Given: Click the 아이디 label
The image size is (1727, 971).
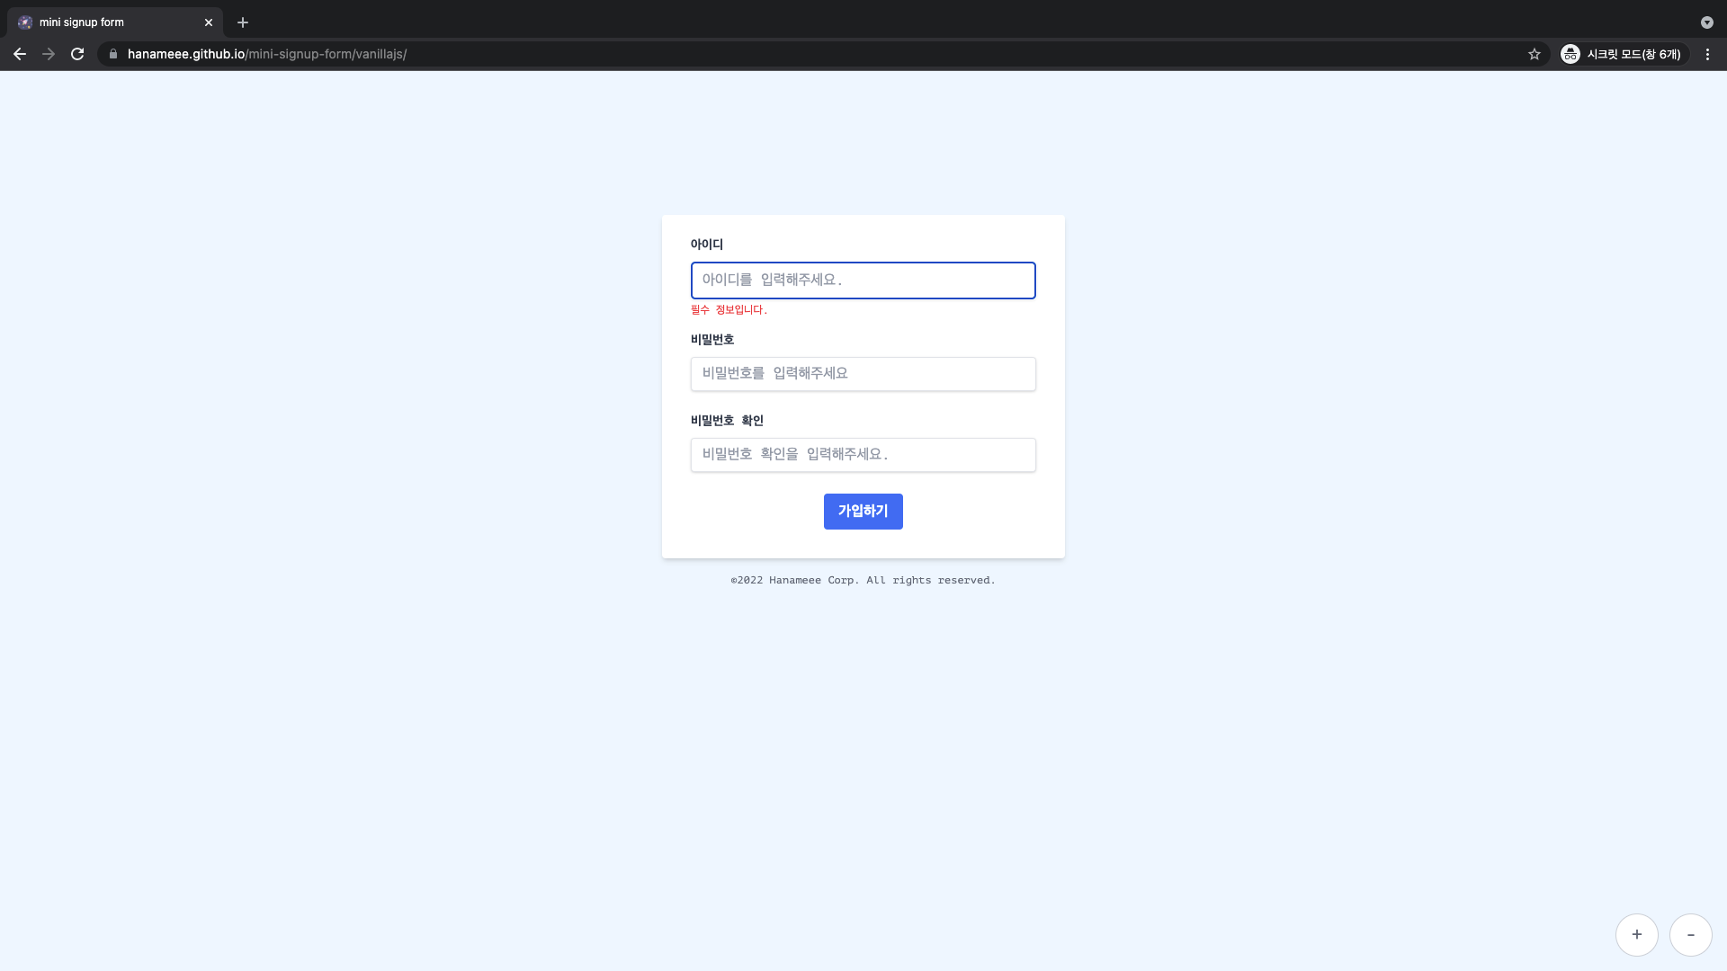Looking at the screenshot, I should pos(707,245).
